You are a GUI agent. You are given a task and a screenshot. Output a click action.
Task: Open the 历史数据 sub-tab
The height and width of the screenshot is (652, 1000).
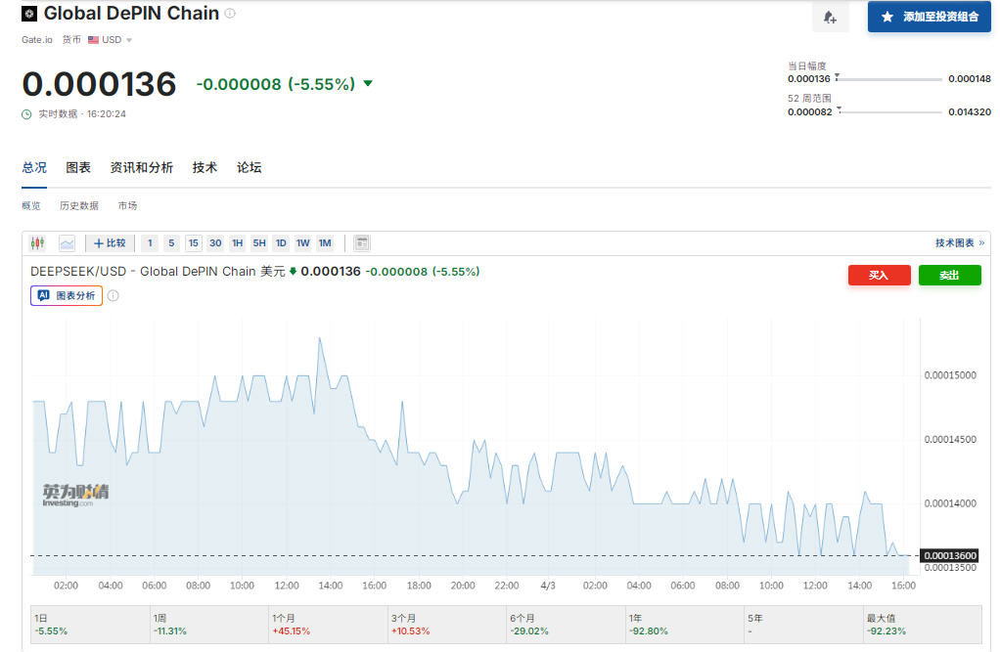coord(78,206)
